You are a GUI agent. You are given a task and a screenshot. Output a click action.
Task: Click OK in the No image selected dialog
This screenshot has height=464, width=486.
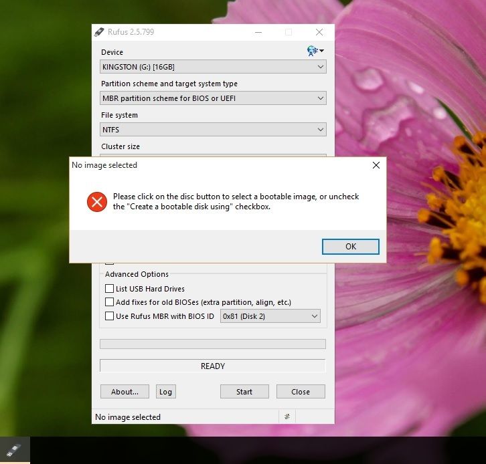pyautogui.click(x=351, y=247)
